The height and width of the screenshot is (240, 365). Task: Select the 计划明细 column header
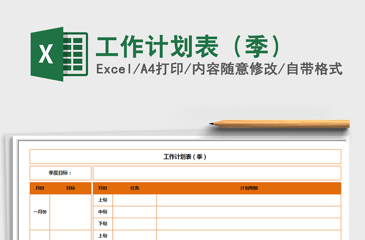[249, 188]
